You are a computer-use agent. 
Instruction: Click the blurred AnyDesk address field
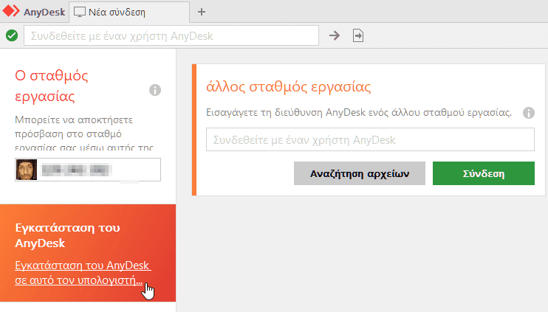(88, 170)
